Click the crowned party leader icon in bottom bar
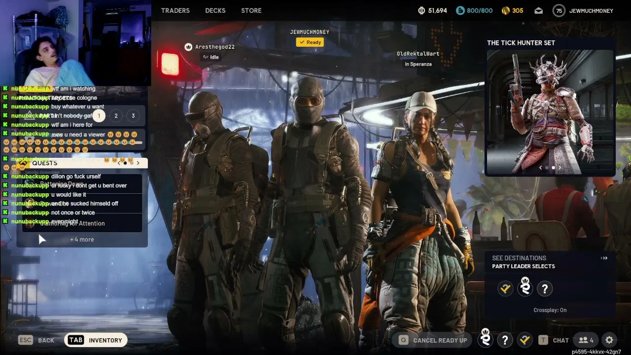This screenshot has width=631, height=355. (486, 339)
